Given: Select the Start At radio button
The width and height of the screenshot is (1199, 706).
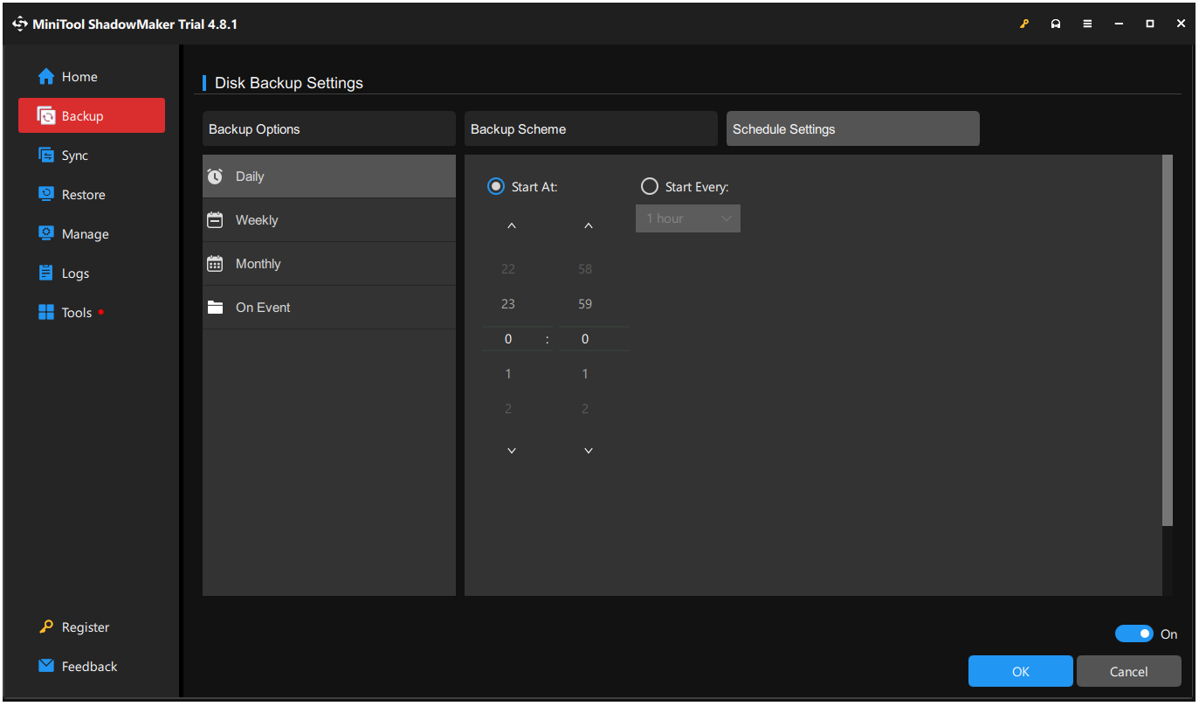Looking at the screenshot, I should click(x=496, y=186).
